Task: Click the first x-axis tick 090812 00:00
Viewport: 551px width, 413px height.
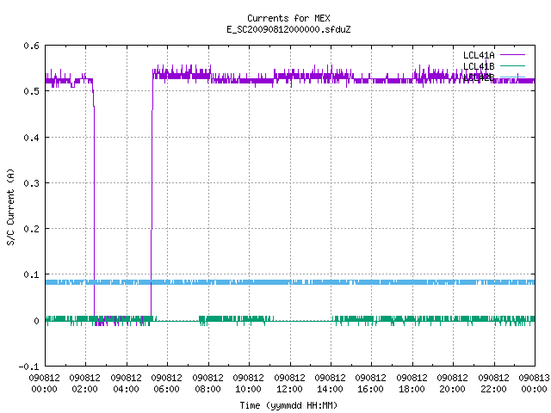Action: pyautogui.click(x=44, y=384)
